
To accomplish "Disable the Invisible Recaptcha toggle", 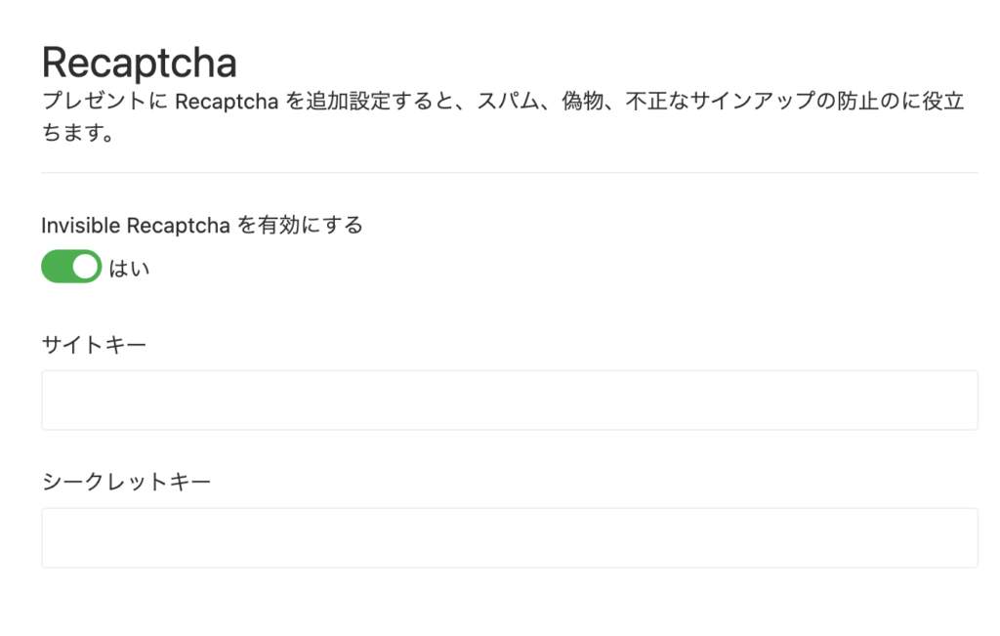I will [71, 267].
